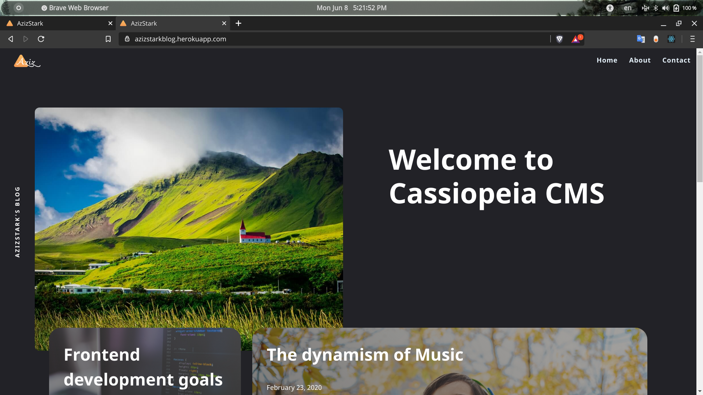703x395 pixels.
Task: Reload the page with the refresh icon
Action: [41, 39]
